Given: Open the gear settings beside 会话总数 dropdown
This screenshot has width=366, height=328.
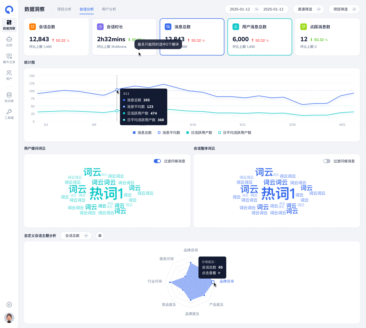Looking at the screenshot, I should pos(100,236).
